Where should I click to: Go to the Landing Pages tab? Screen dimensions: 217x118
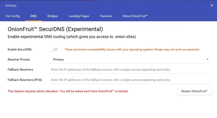(79, 16)
